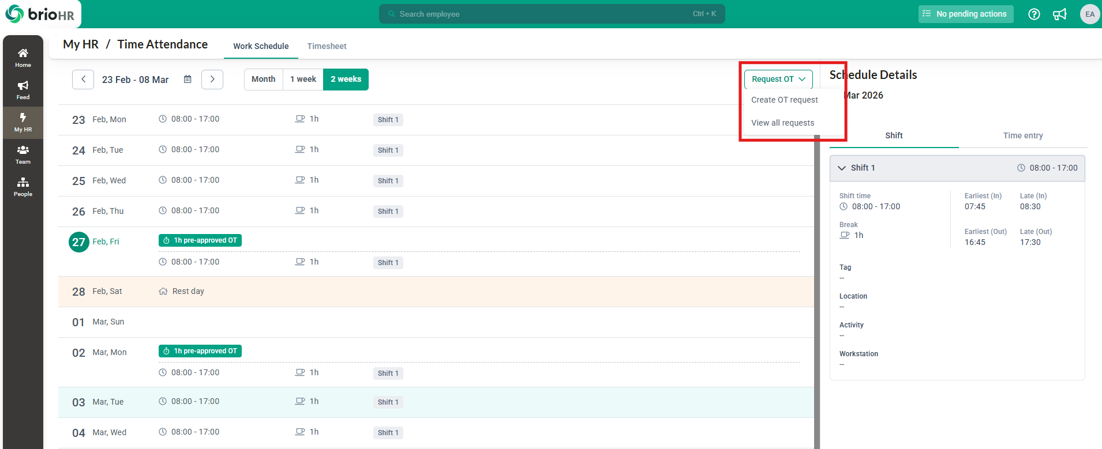Choose View all requests from menu
Viewport: 1102px width, 449px height.
pos(783,123)
